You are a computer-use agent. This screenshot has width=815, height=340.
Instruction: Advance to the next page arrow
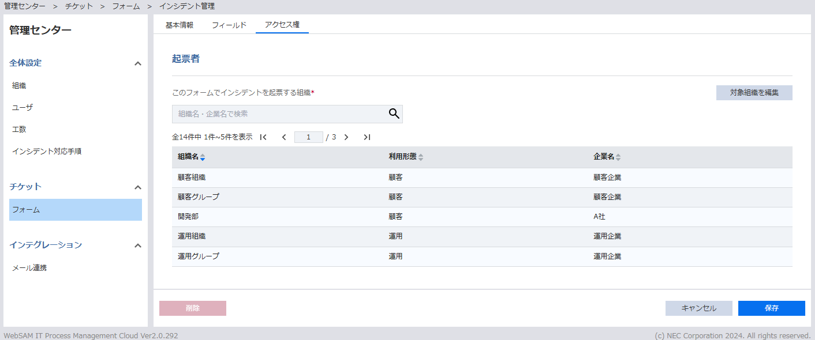pyautogui.click(x=346, y=137)
